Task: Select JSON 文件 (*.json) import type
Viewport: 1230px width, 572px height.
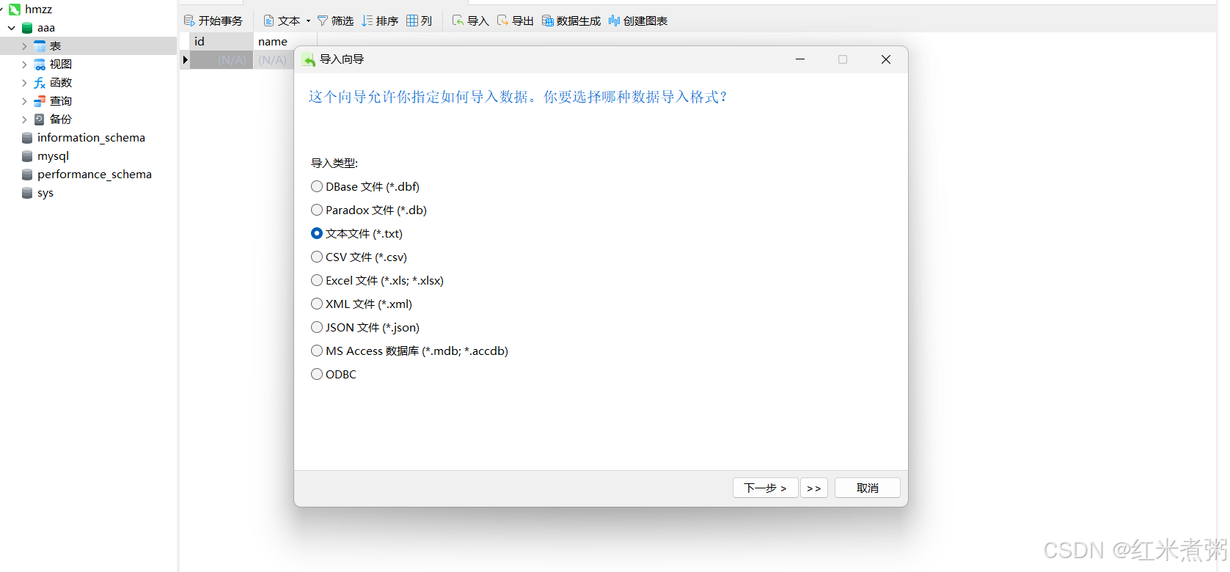Action: pos(317,327)
